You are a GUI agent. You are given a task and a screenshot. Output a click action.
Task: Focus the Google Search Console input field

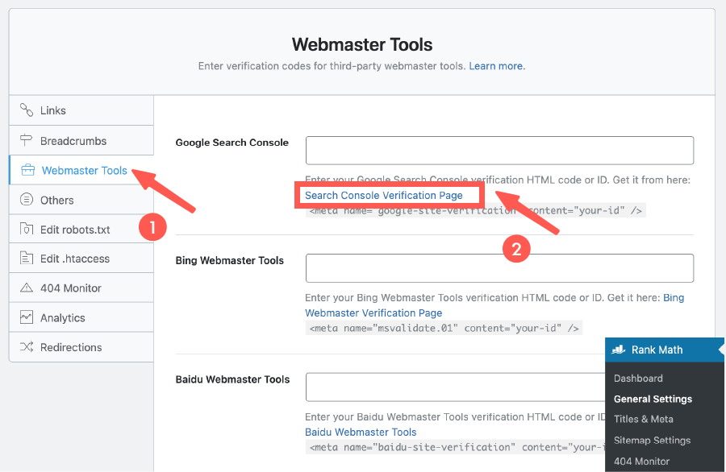[499, 151]
